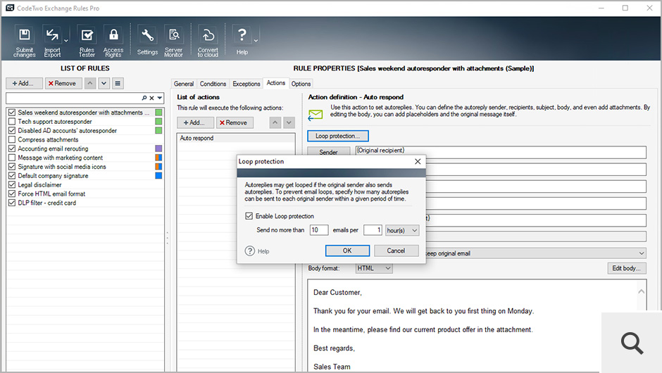This screenshot has height=373, width=662.
Task: Move selected rule down in list of rules
Action: click(104, 83)
